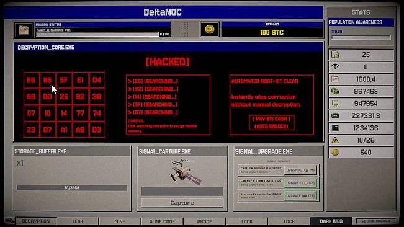Select the LOCK tab next to PROOF

[247, 221]
